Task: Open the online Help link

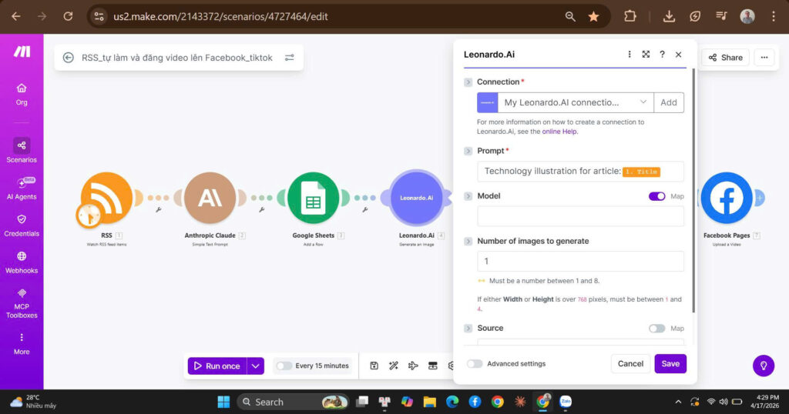Action: pyautogui.click(x=559, y=132)
